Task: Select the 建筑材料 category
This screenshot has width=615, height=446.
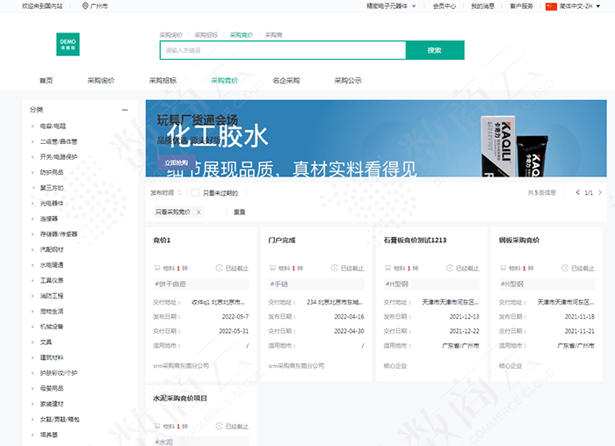Action: (x=52, y=357)
